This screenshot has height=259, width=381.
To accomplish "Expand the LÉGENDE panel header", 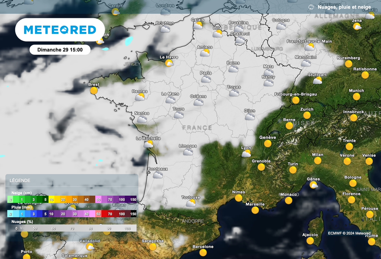I will coord(19,180).
